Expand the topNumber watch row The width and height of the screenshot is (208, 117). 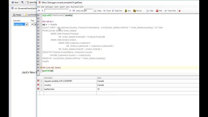tap(42, 89)
